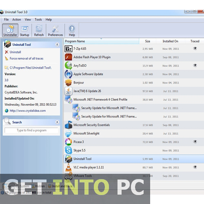The width and height of the screenshot is (204, 204).
Task: Toggle traced eye icon for Picasa 3
Action: click(195, 142)
